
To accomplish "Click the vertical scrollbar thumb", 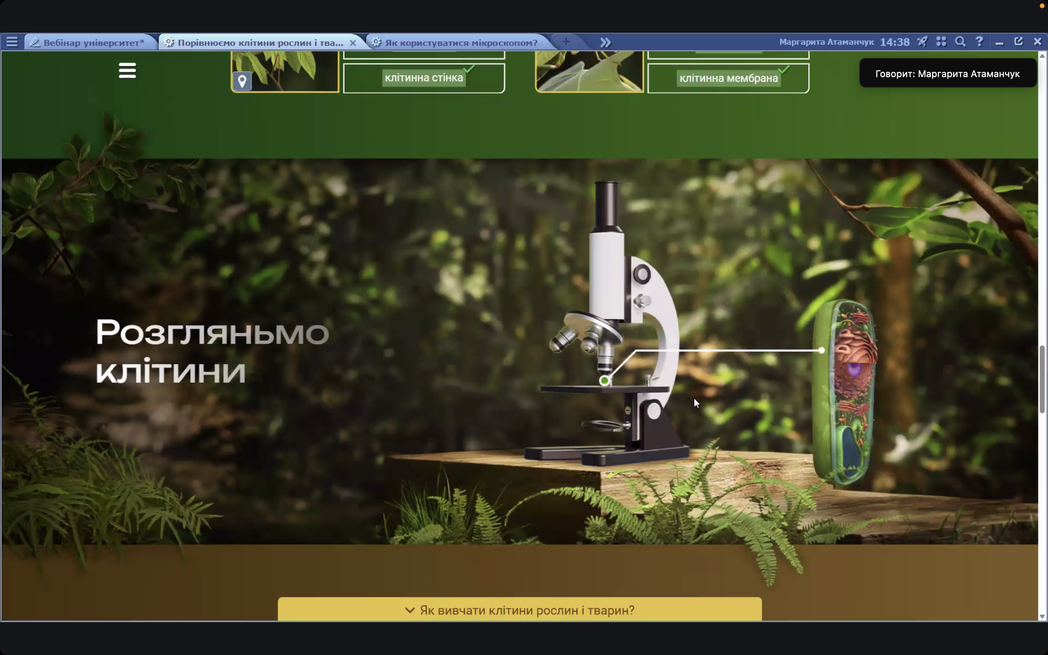I will click(1043, 379).
